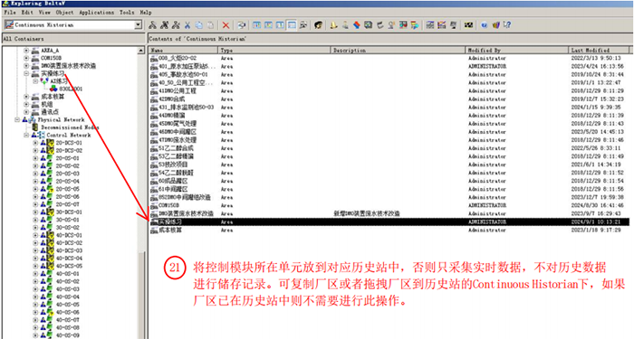
Task: Expand the COM150B tree node
Action: point(26,58)
